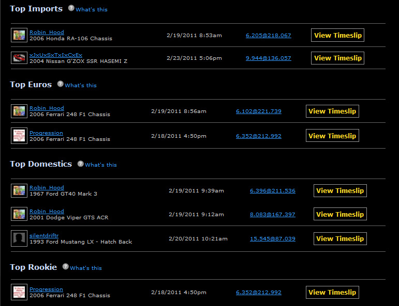This screenshot has height=306, width=399.
Task: View Timeslip for 2006 Honda RA-106 Chassis
Action: click(337, 35)
